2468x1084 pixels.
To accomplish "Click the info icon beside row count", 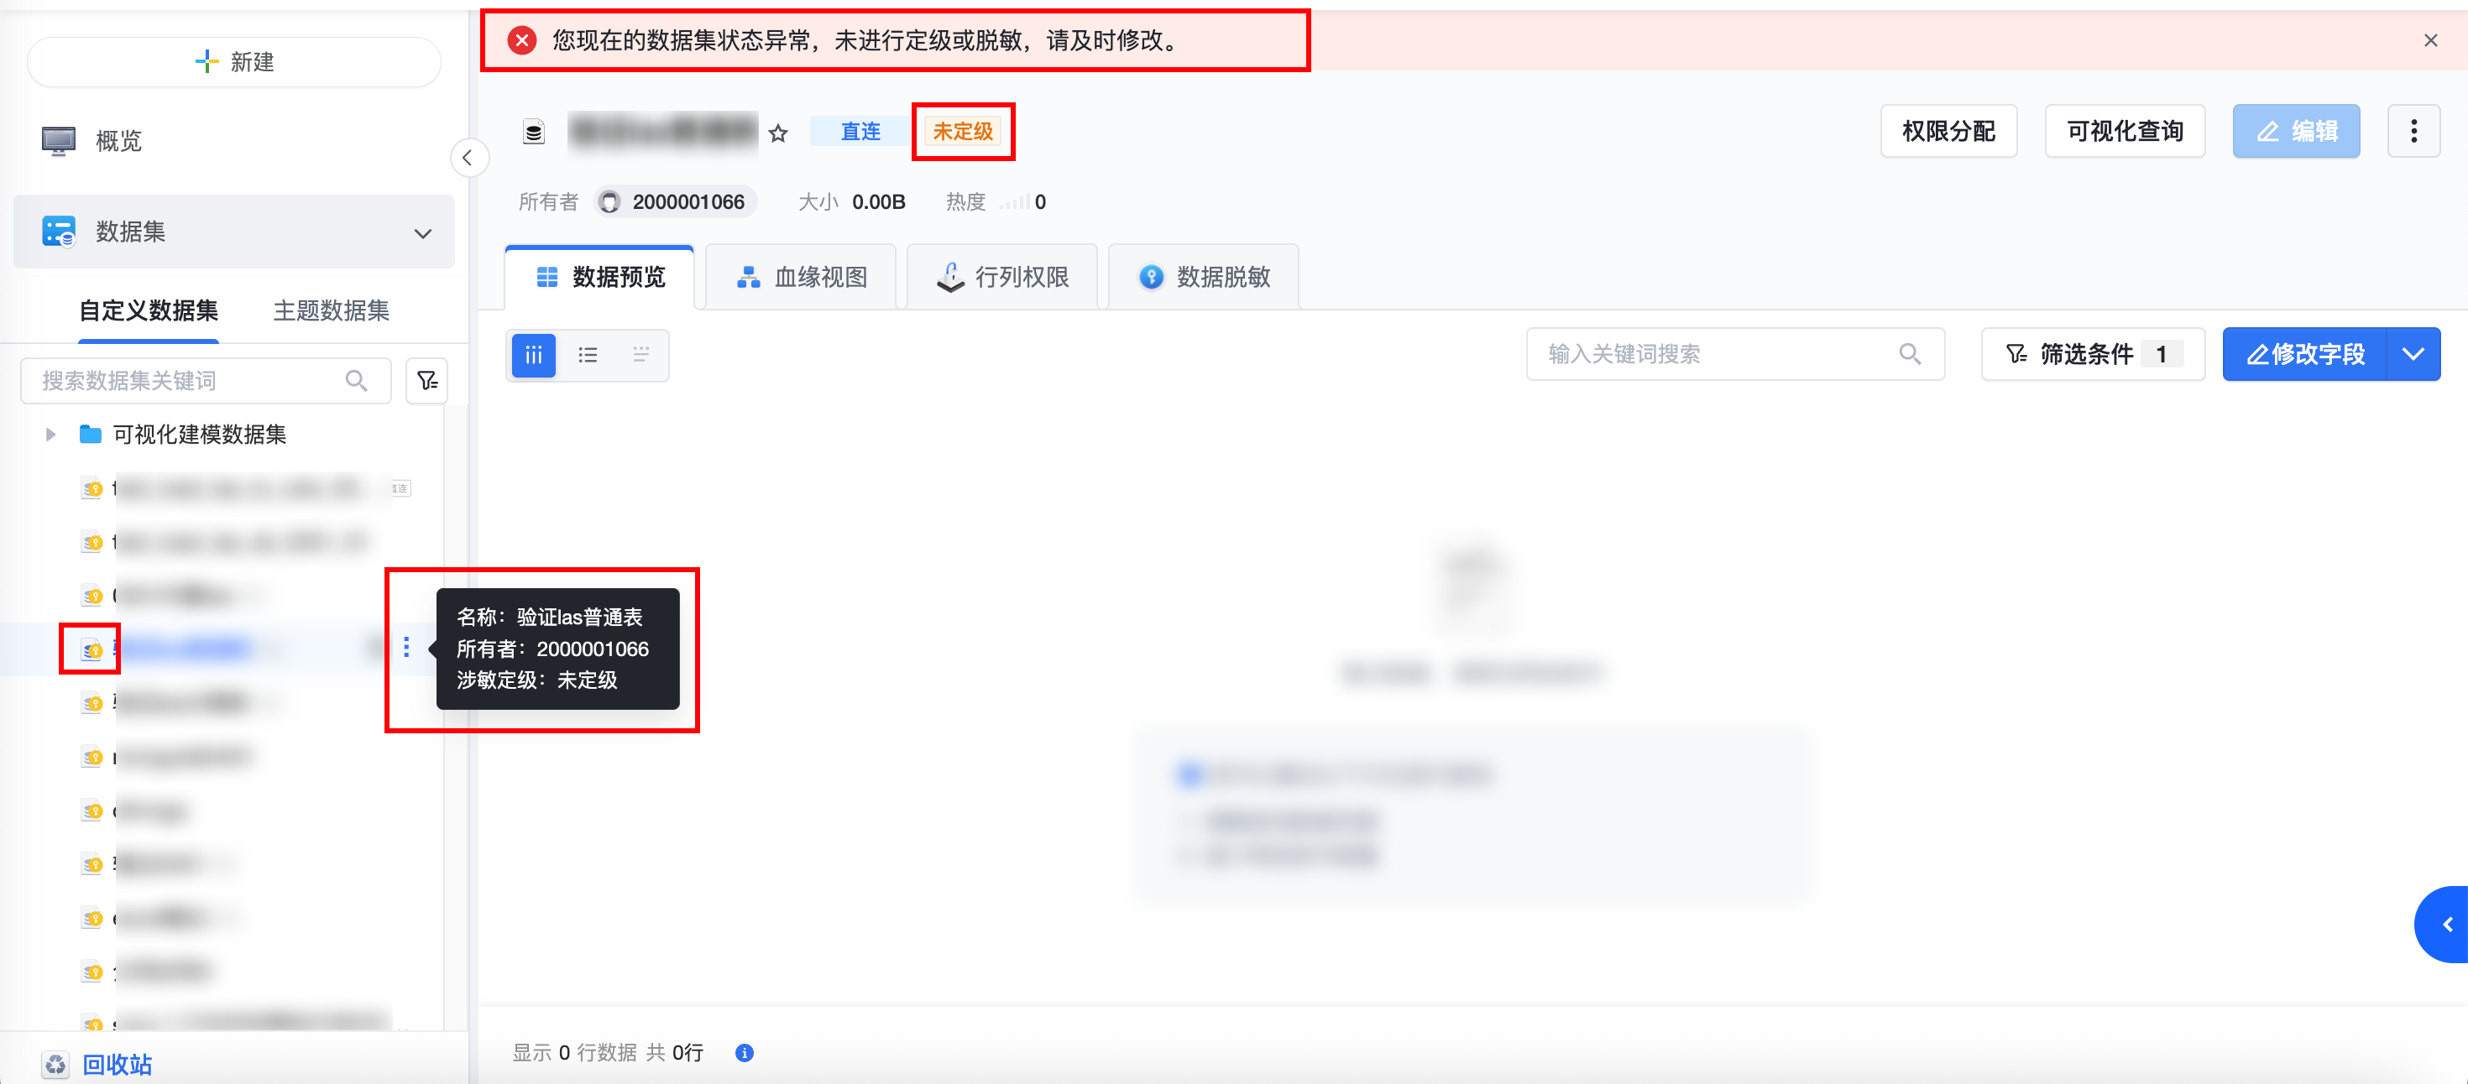I will coord(744,1052).
